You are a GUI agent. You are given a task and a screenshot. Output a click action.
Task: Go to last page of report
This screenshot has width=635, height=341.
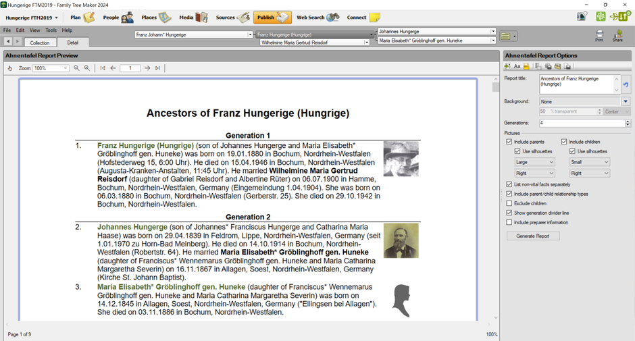pyautogui.click(x=157, y=68)
